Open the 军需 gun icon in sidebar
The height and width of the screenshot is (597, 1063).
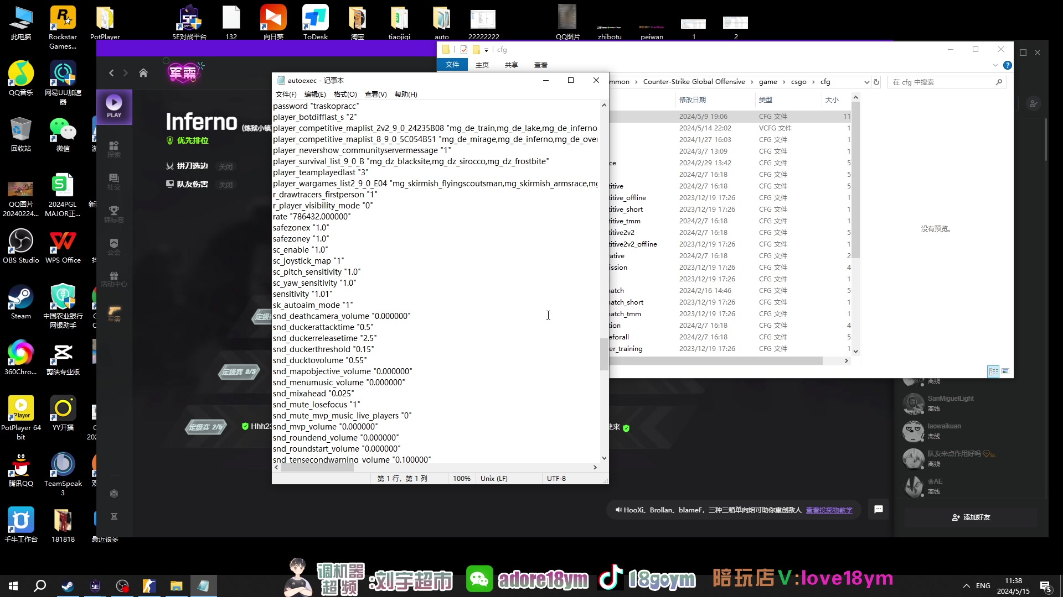(x=114, y=313)
